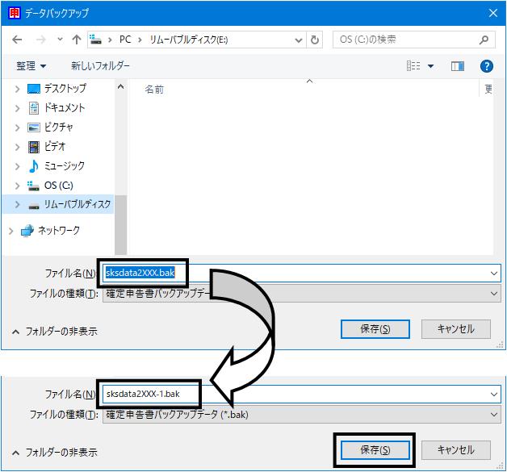Expand the ネットワーク tree node
The height and width of the screenshot is (472, 507).
(x=11, y=231)
